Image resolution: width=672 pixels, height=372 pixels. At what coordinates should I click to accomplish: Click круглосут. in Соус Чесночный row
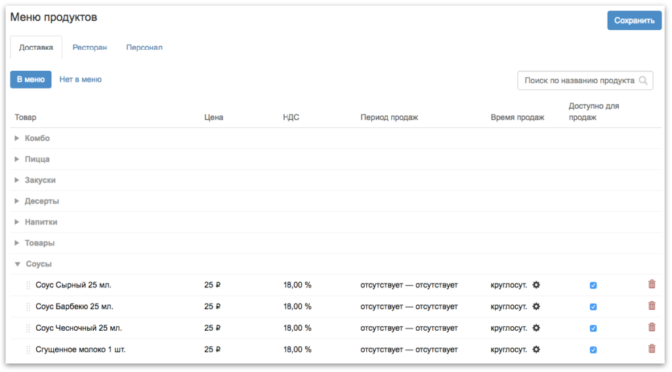tap(509, 328)
